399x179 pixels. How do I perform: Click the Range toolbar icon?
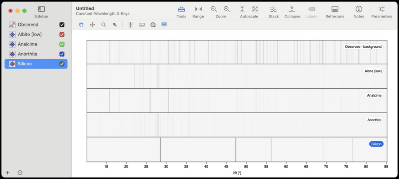(198, 9)
